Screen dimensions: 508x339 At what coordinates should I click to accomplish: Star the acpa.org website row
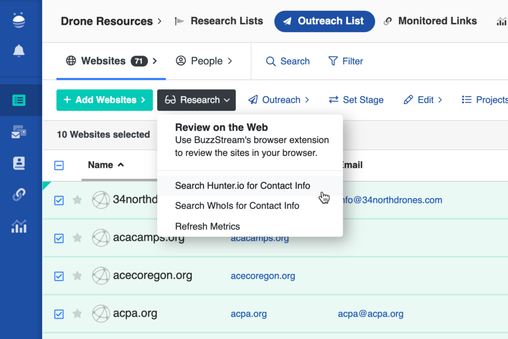coord(77,314)
